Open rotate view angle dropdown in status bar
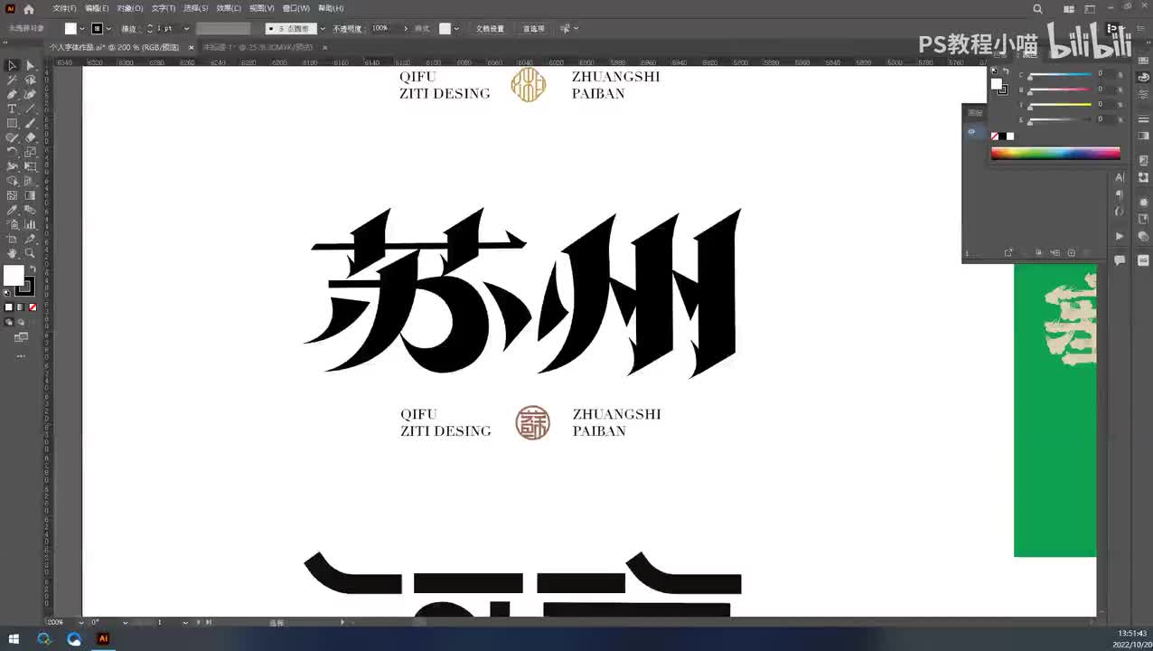The image size is (1153, 651). coord(125,622)
